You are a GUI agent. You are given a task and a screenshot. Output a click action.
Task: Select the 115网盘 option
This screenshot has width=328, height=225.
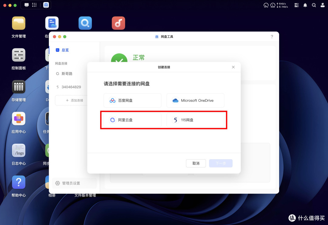[195, 120]
